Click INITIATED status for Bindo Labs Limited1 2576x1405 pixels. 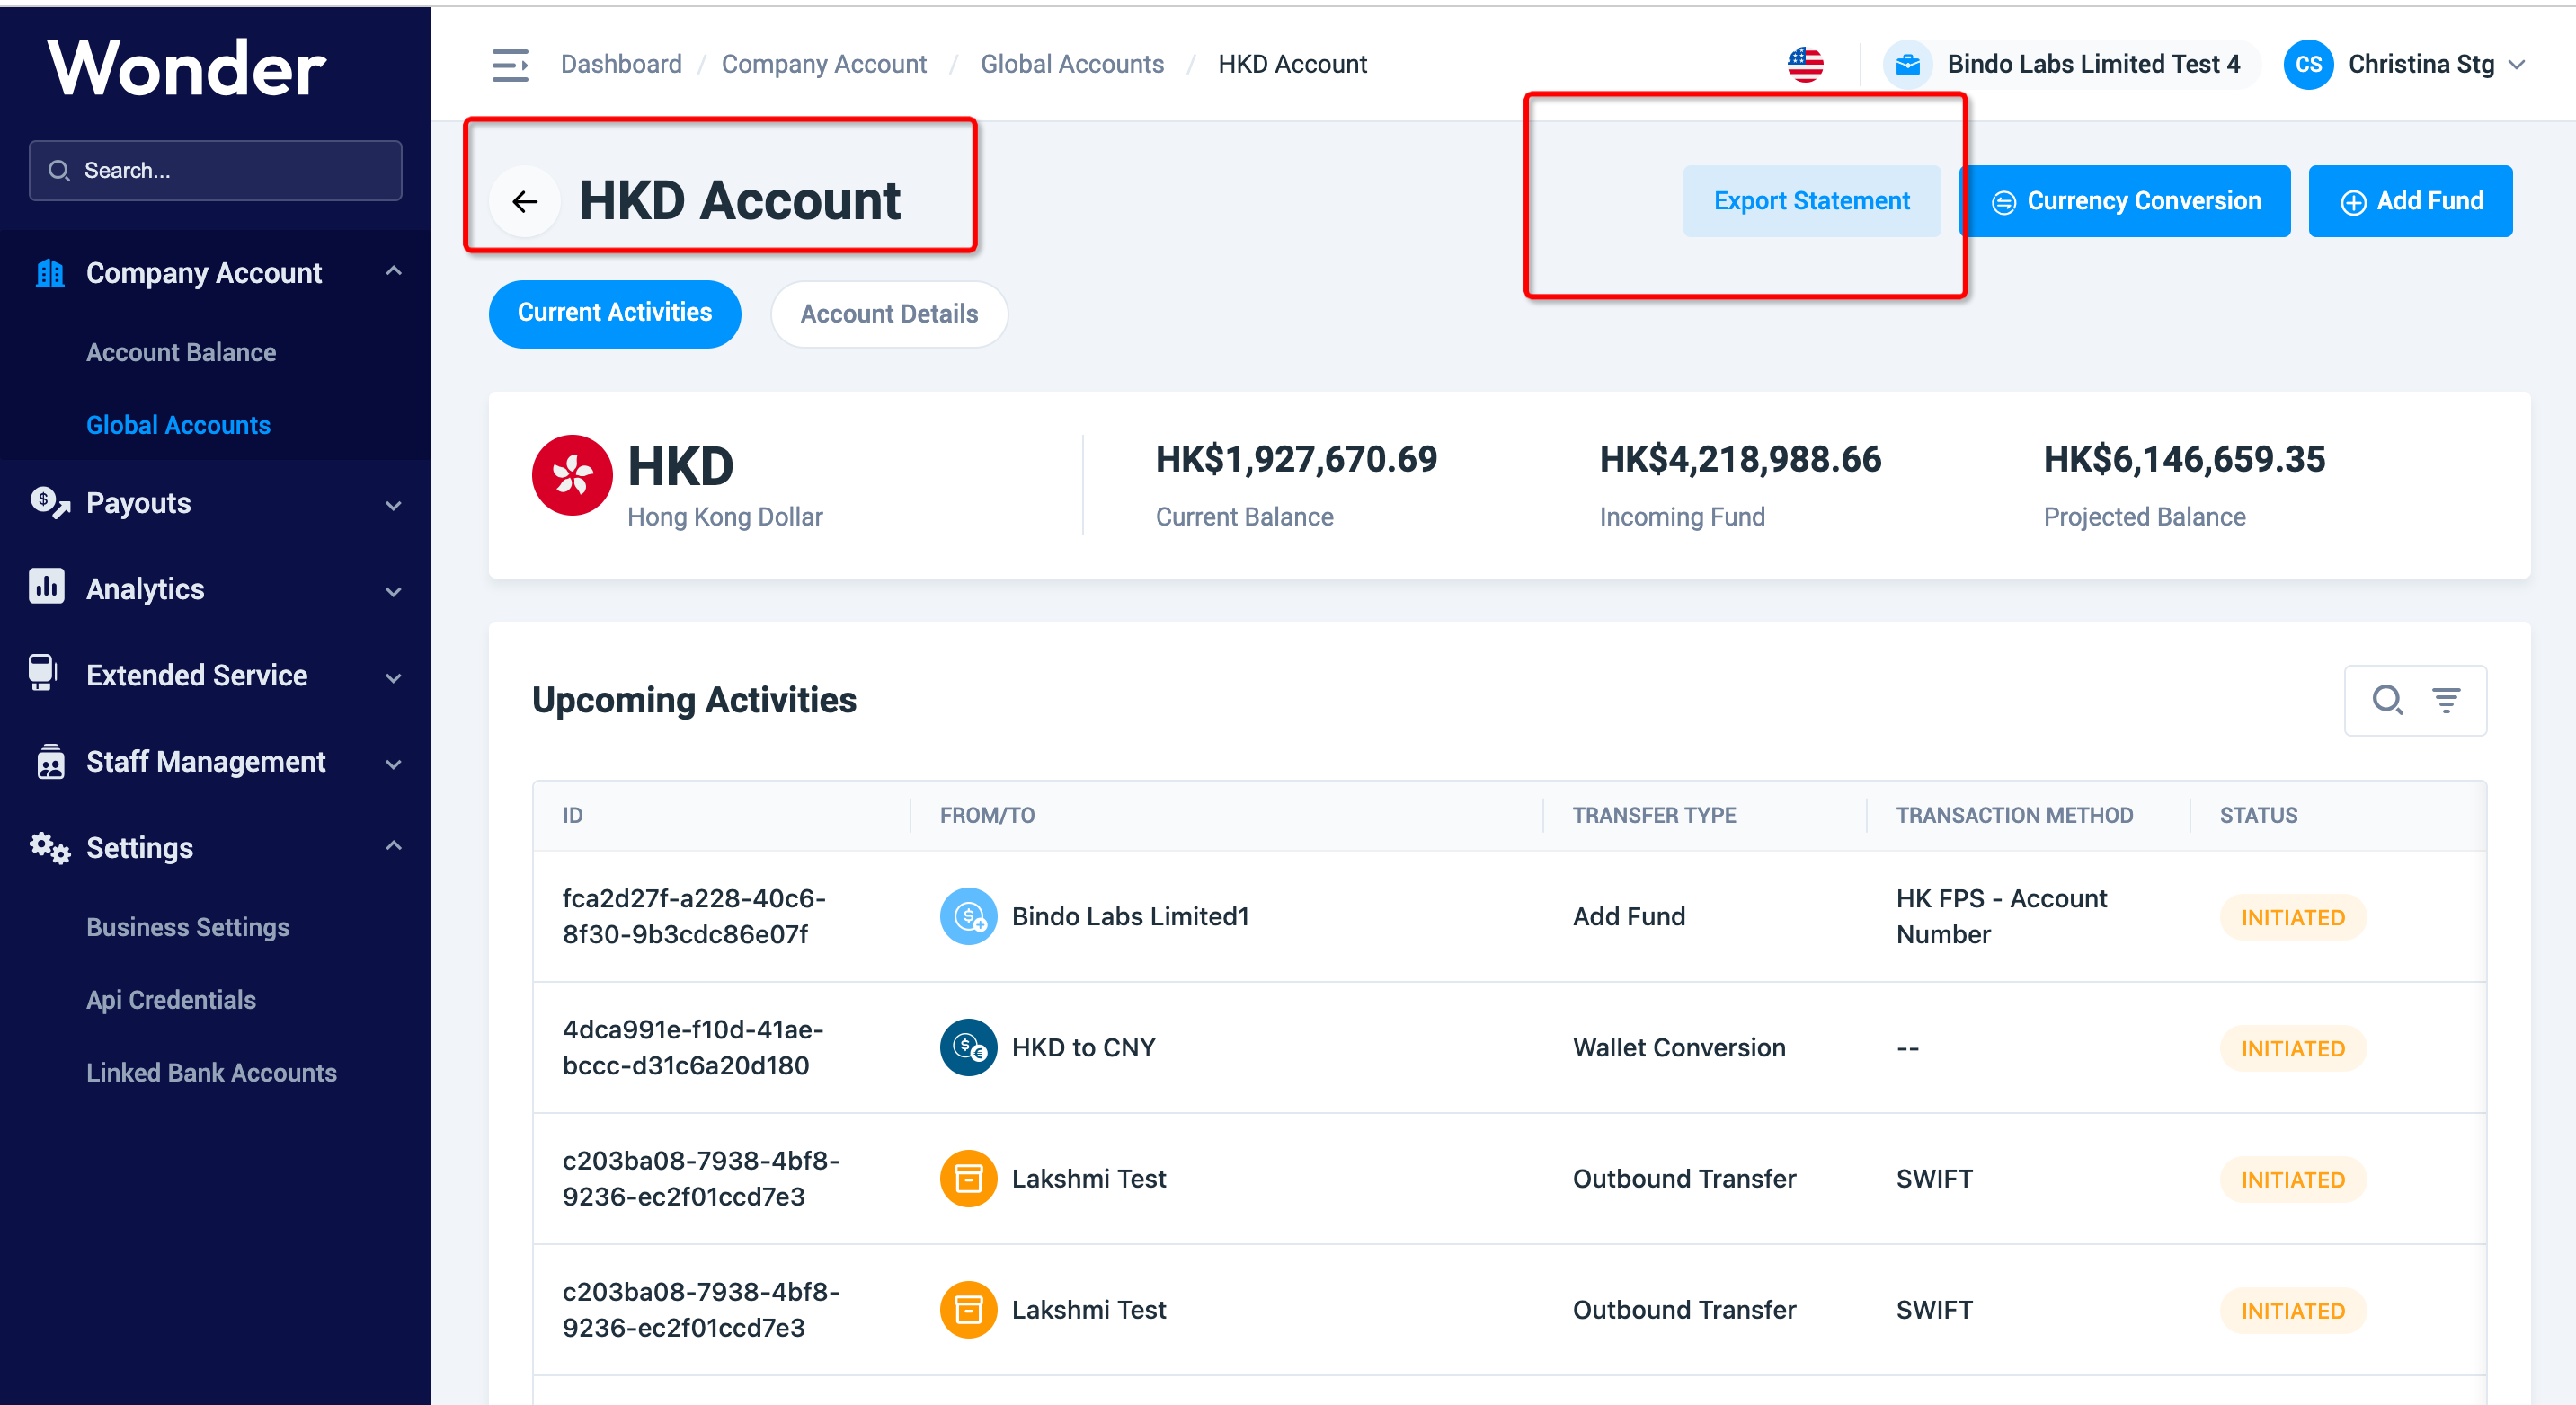2293,917
